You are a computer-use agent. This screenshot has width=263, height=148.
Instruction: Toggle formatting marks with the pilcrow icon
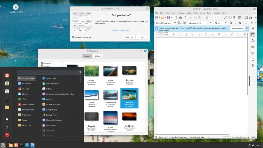[x=234, y=18]
